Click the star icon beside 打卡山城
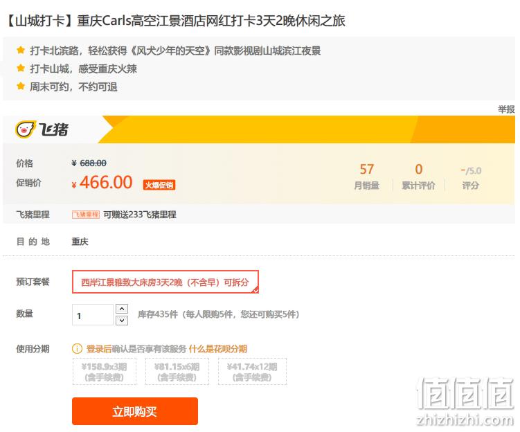520x432 pixels. 21,69
